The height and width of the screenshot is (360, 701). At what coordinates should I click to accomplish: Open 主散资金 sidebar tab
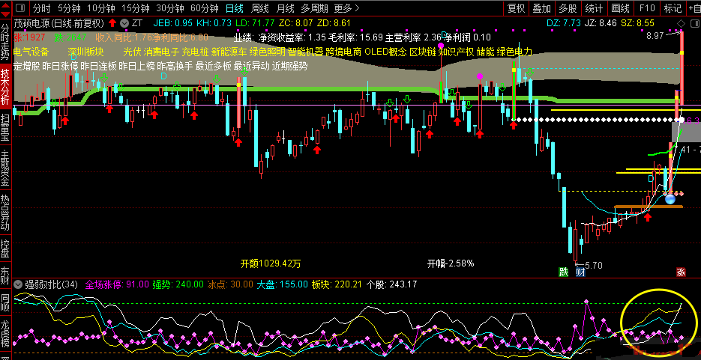(x=5, y=168)
